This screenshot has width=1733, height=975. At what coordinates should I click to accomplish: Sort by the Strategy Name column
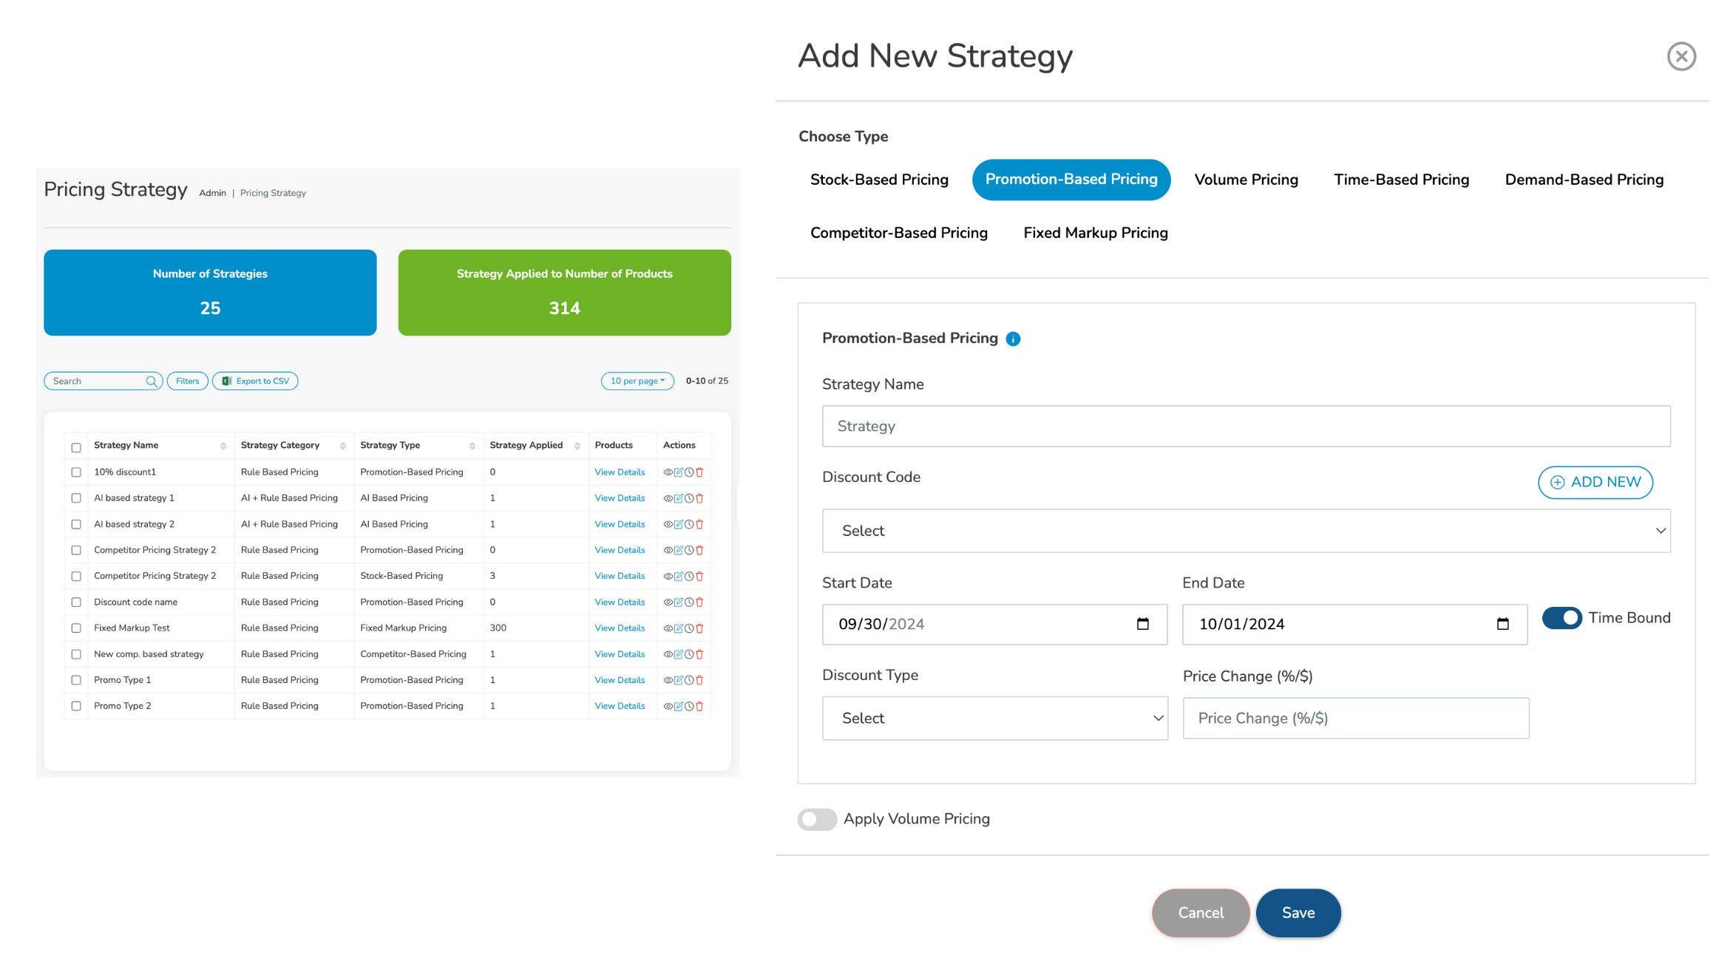point(223,446)
